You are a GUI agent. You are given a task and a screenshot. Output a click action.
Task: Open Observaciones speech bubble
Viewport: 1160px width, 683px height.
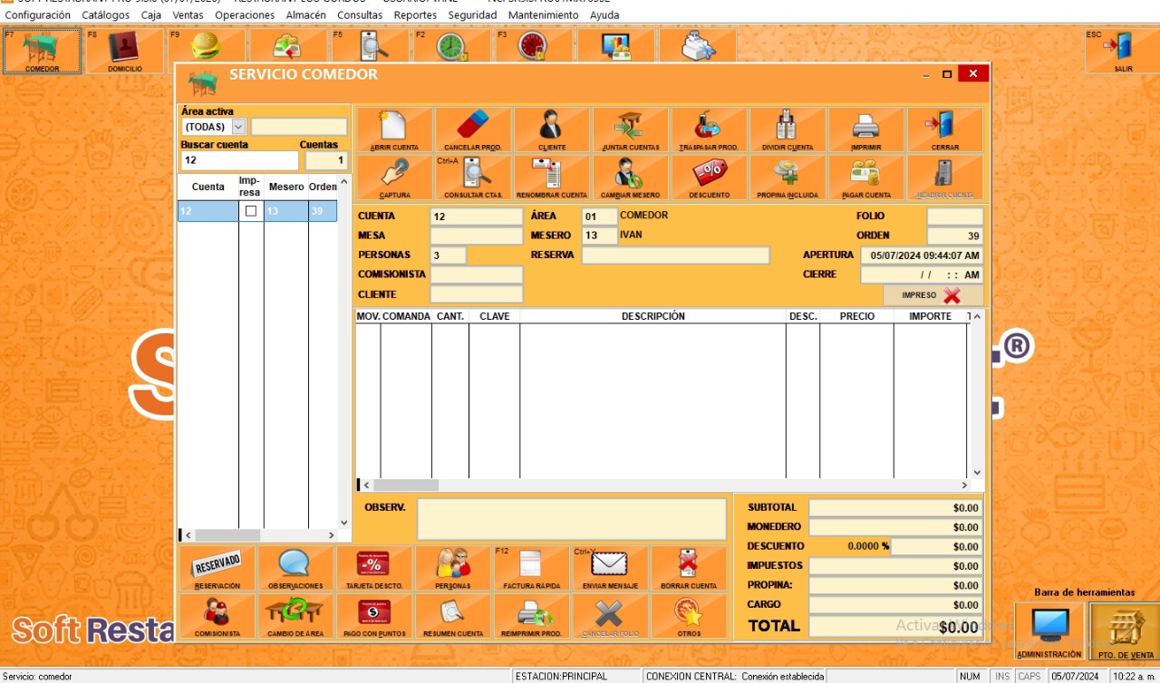pyautogui.click(x=295, y=568)
